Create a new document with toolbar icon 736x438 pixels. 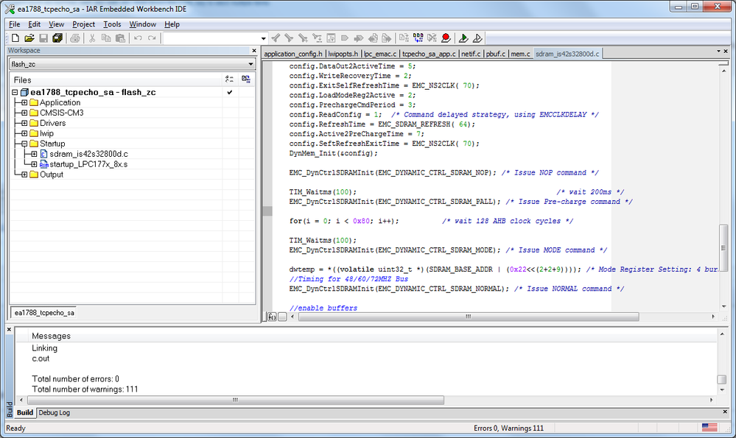(x=15, y=38)
